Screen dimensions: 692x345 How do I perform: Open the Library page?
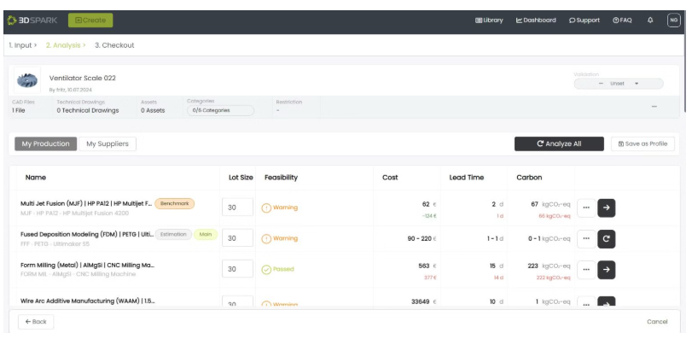point(489,20)
